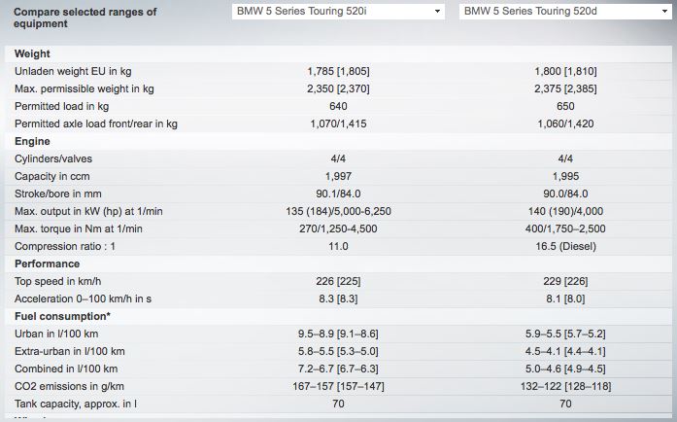Open the BMW 5 Series Touring 520i dropdown
This screenshot has width=677, height=422.
[x=338, y=12]
